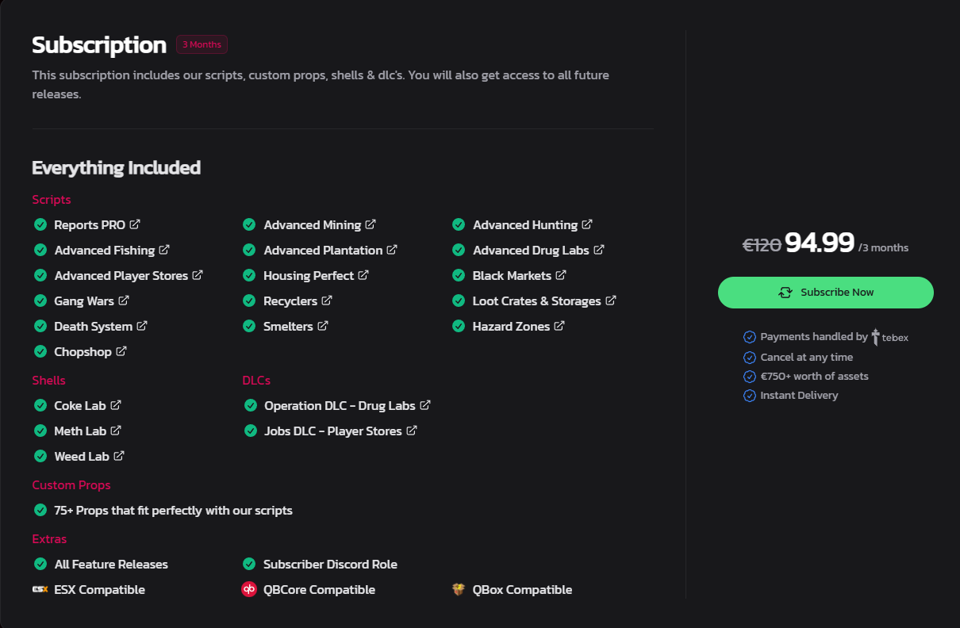Open the Coke Lab shell link

pyautogui.click(x=87, y=406)
